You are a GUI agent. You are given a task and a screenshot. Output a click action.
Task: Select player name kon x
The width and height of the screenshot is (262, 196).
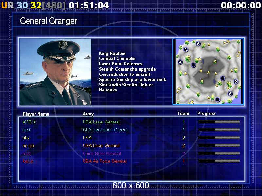[28, 161]
